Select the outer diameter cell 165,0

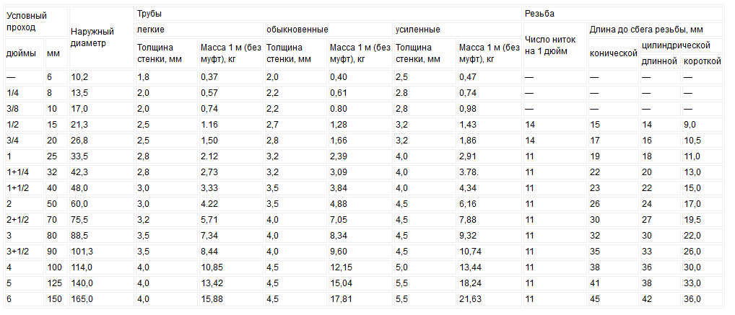[101, 299]
